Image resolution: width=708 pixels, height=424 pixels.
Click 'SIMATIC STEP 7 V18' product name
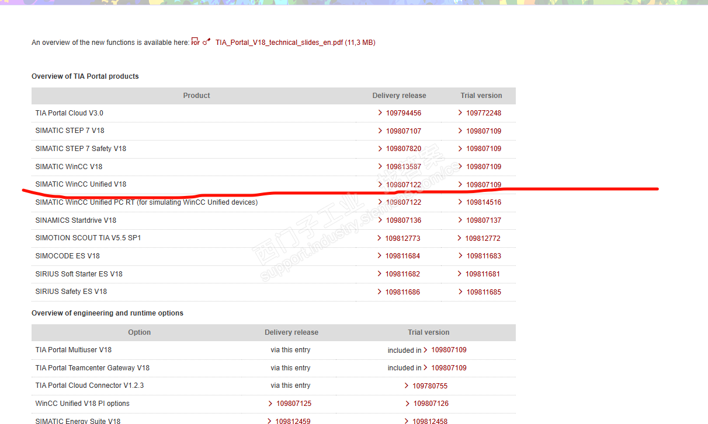pyautogui.click(x=70, y=131)
